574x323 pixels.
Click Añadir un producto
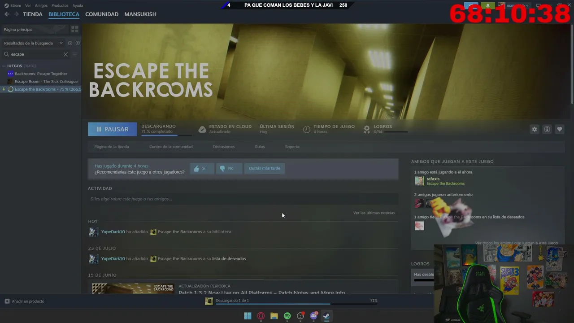point(25,301)
